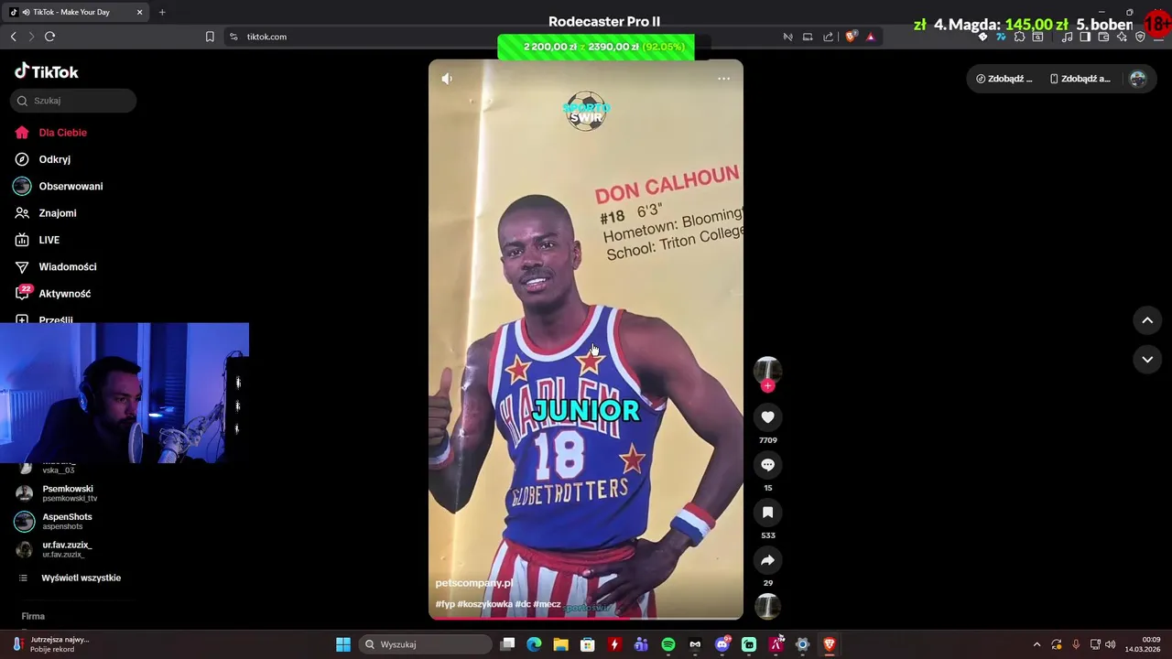Go to next video with down chevron
This screenshot has width=1172, height=659.
[1147, 360]
